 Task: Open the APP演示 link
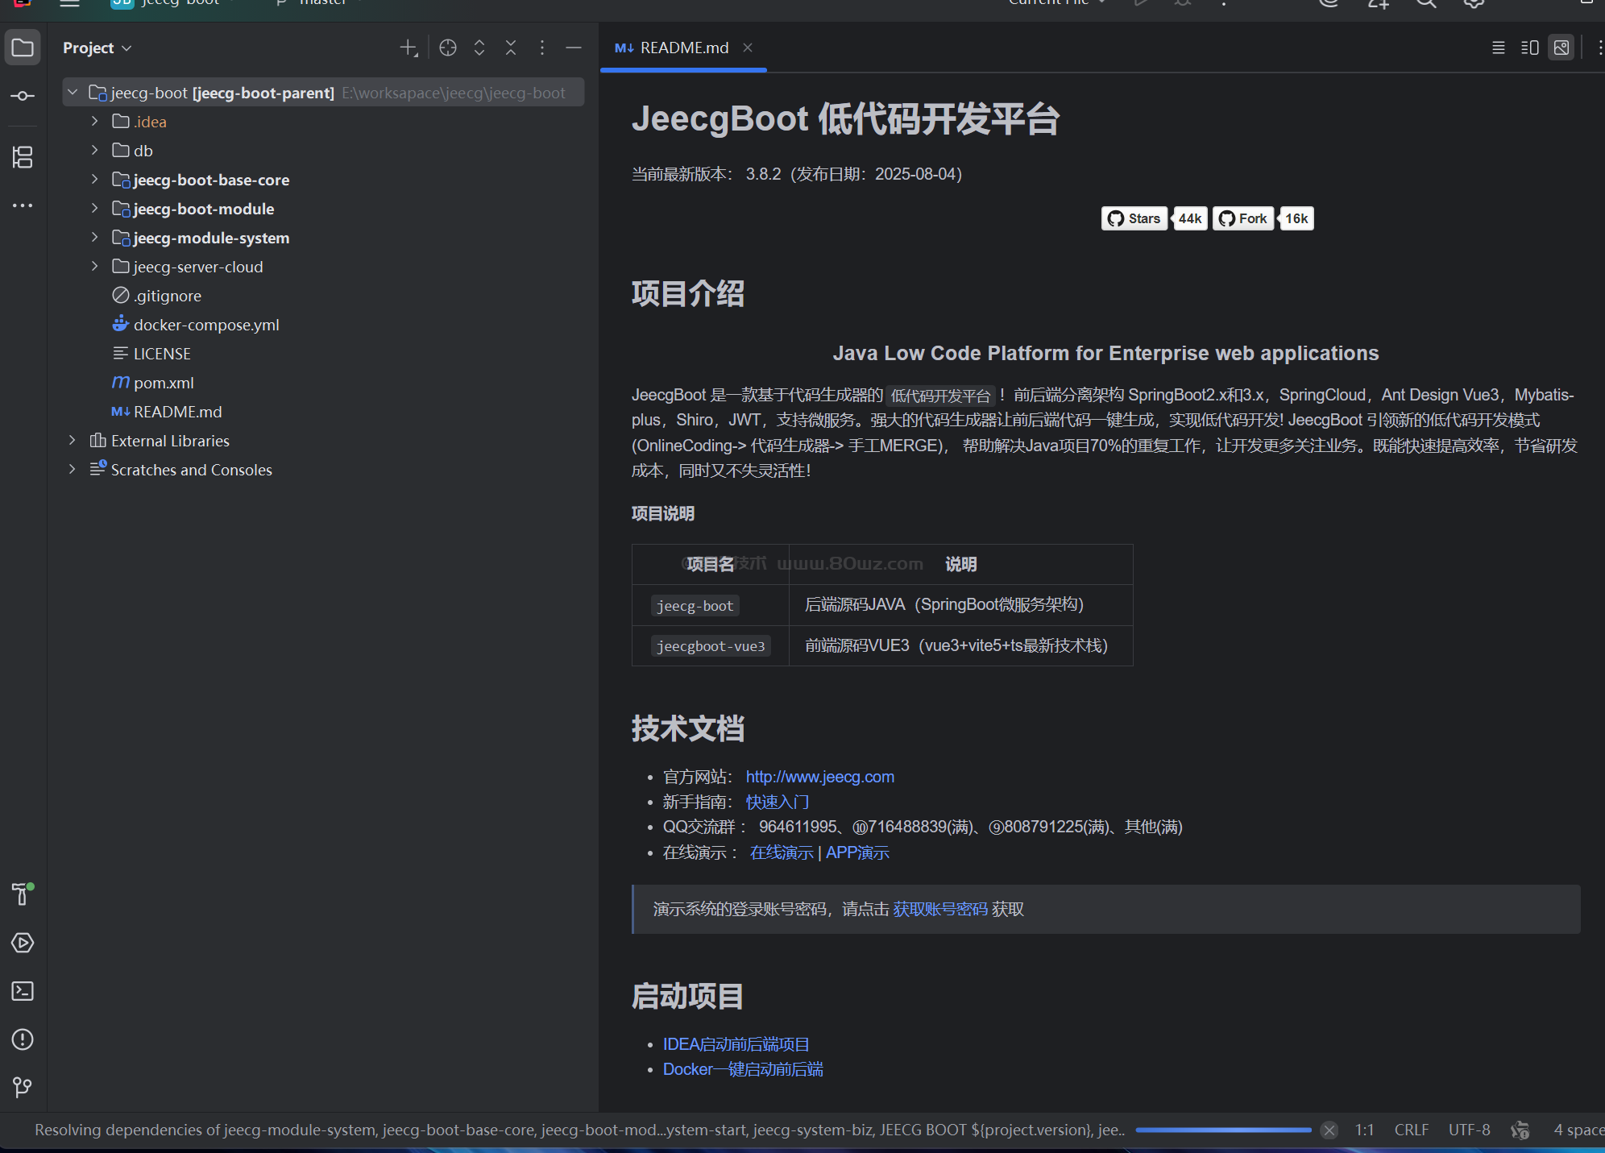(x=857, y=852)
